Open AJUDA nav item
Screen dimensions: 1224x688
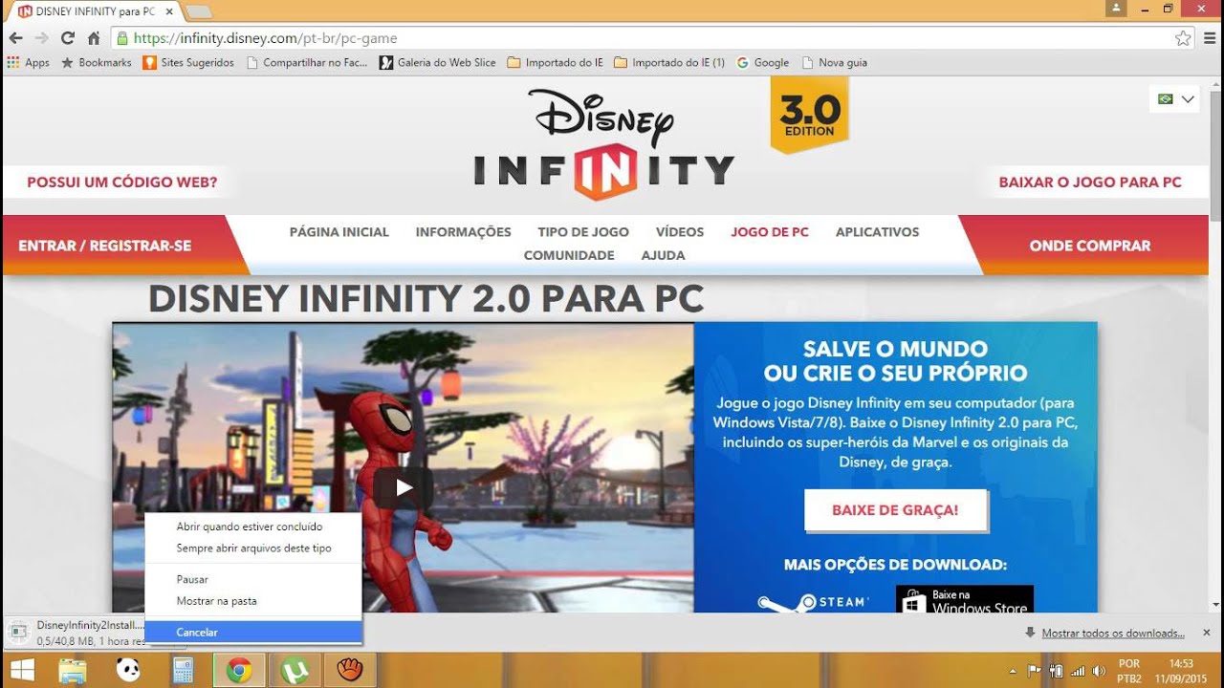[663, 255]
